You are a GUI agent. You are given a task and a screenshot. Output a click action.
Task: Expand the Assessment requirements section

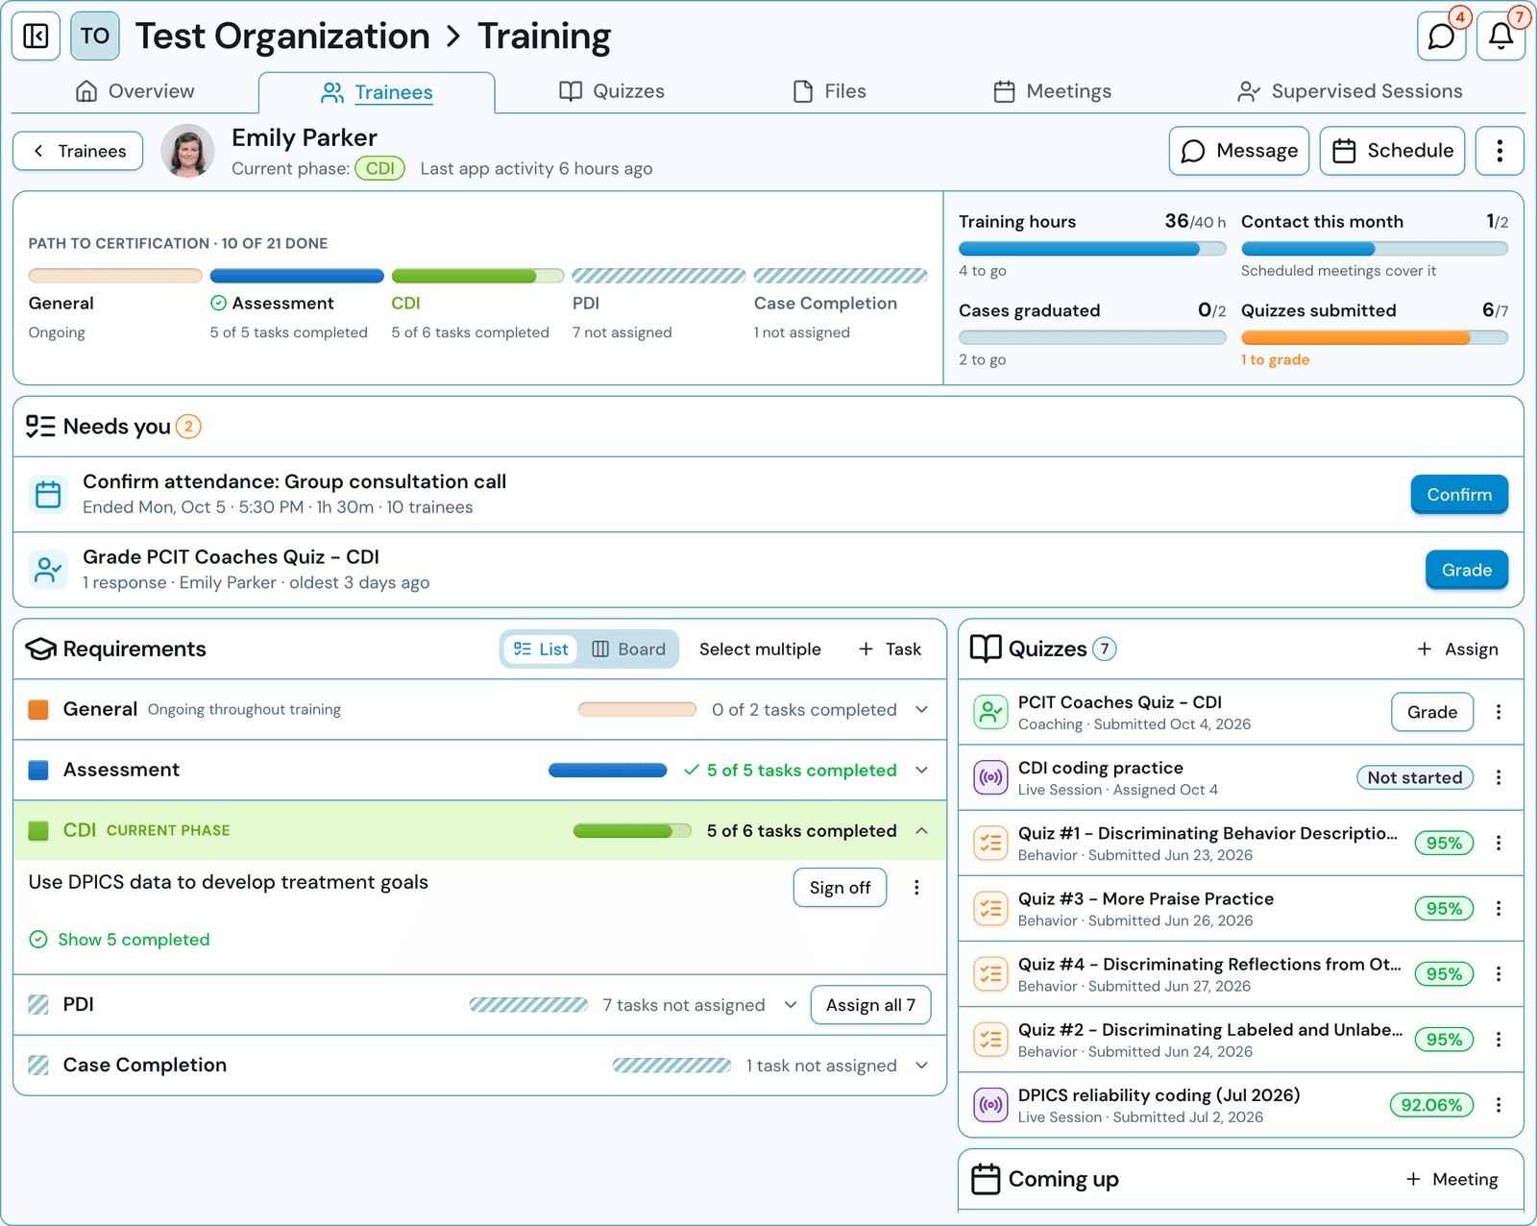[x=921, y=771]
